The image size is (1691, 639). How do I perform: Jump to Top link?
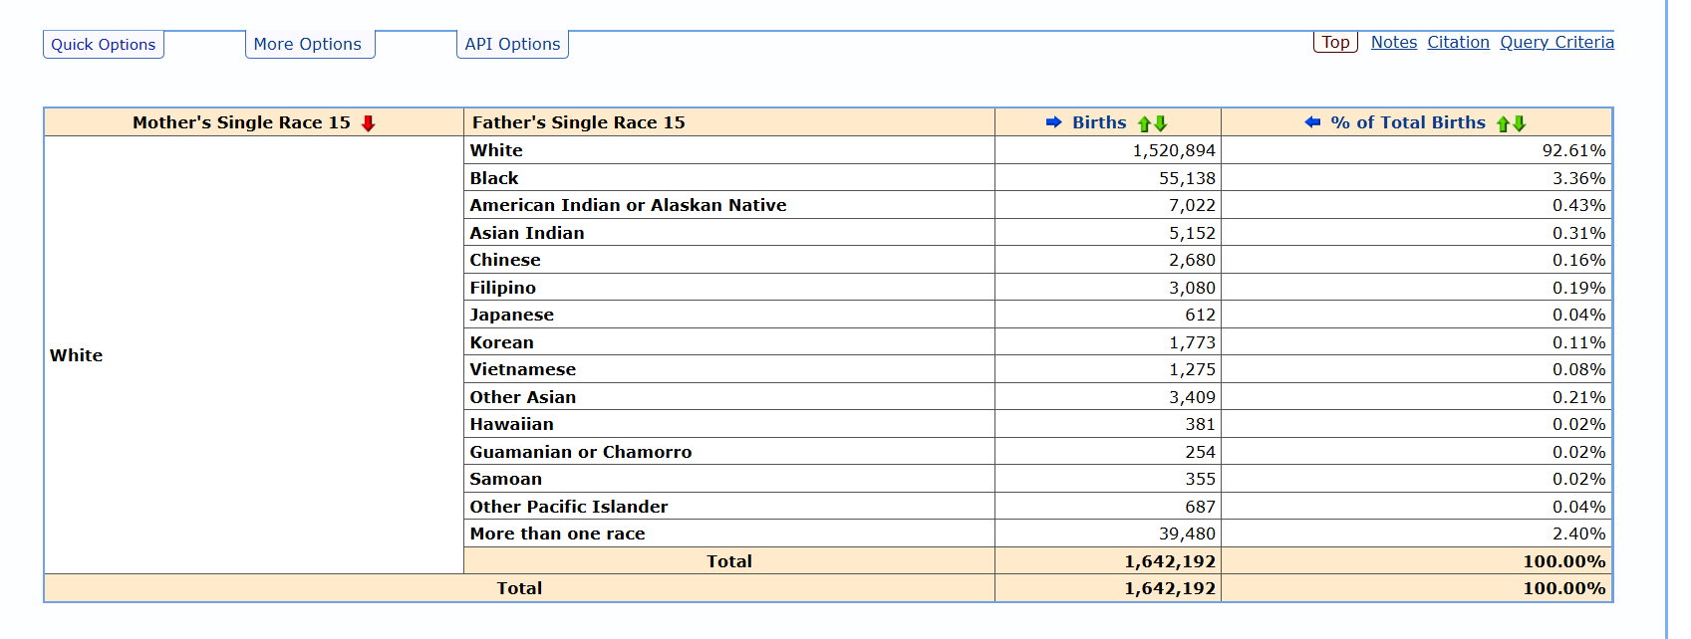(1335, 42)
